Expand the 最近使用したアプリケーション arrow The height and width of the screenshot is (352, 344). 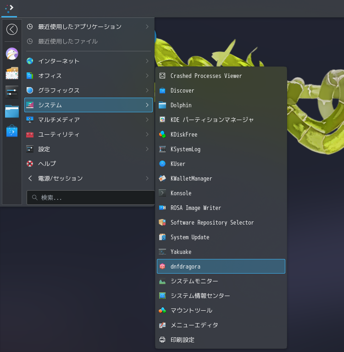tap(147, 27)
